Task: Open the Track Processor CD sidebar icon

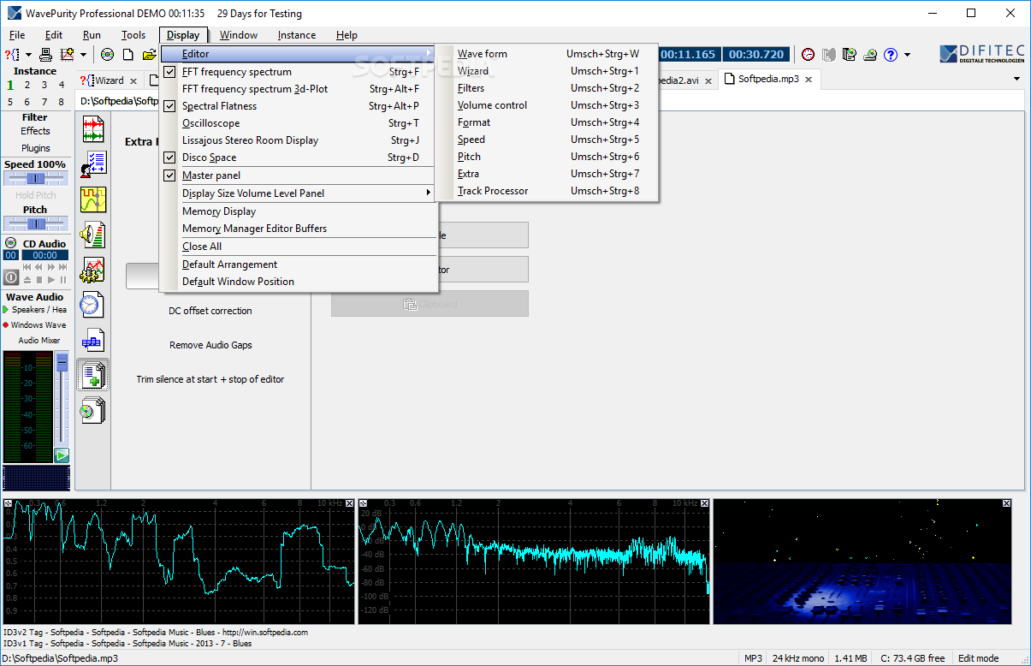Action: tap(92, 411)
